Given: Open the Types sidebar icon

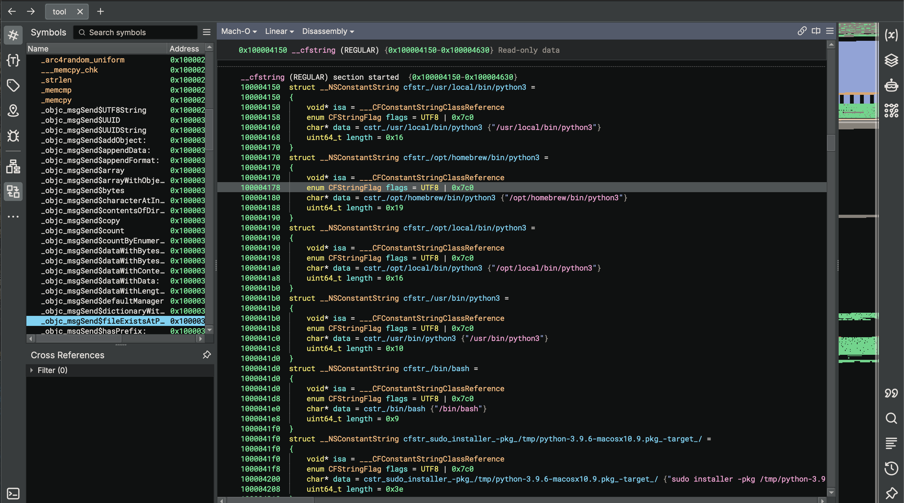Looking at the screenshot, I should [x=13, y=60].
